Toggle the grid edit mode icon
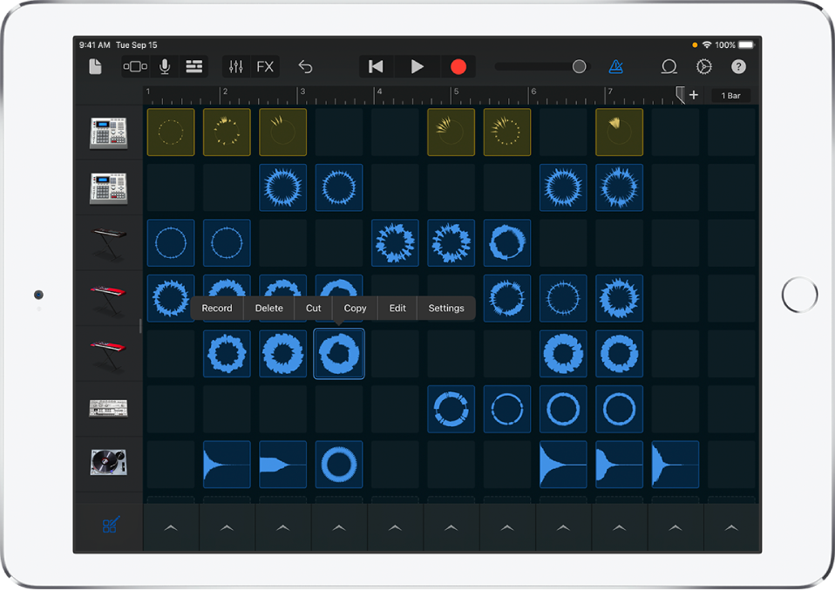 pos(108,526)
